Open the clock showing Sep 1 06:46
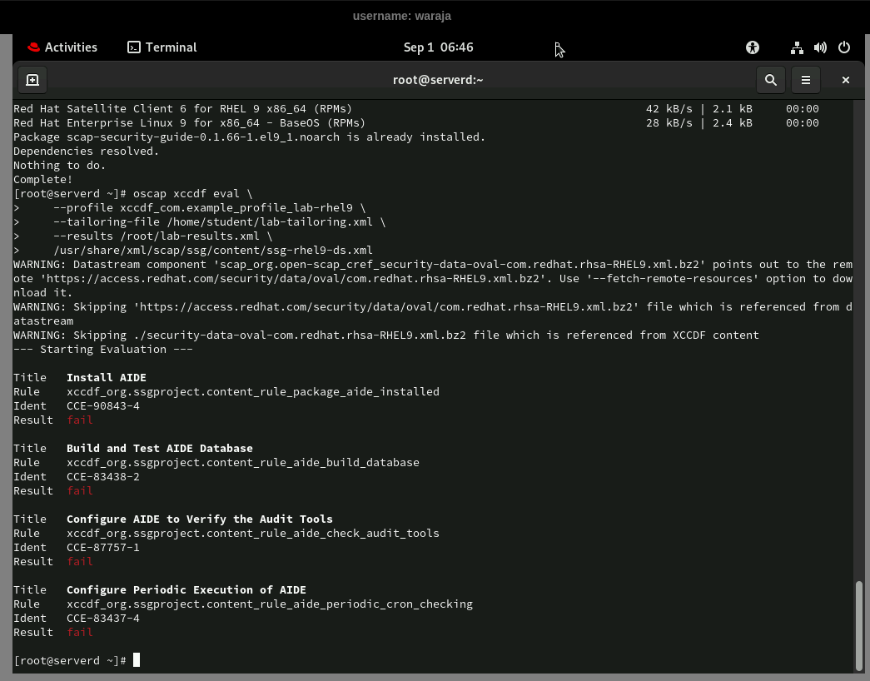Viewport: 870px width, 681px height. click(438, 47)
